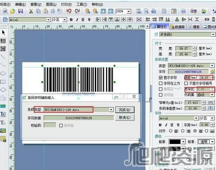Toggle underline in the top formatting toolbar
Screen dimensions: 216x170
83,20
